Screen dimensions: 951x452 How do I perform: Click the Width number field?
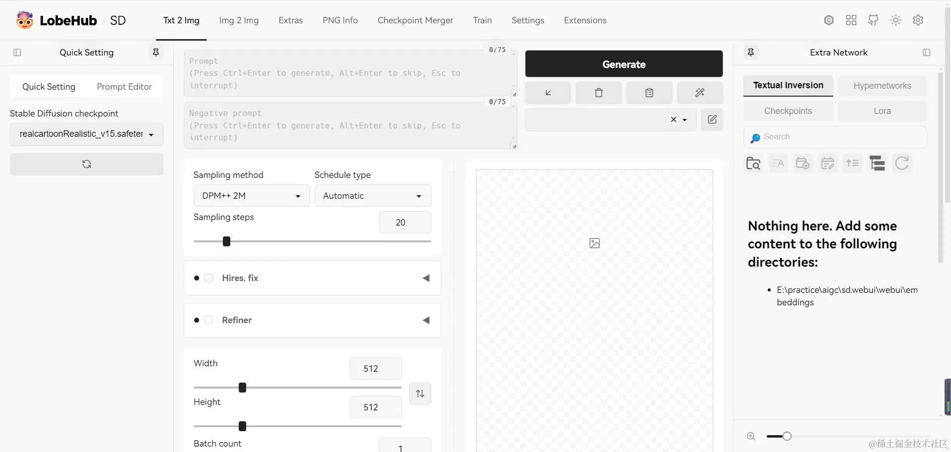[x=375, y=369]
